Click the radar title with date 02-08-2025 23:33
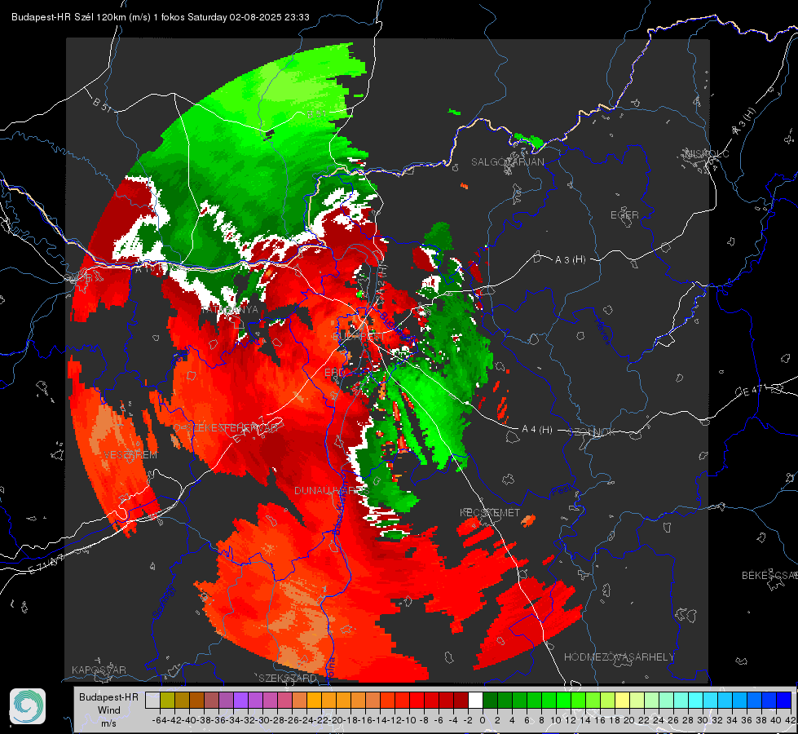This screenshot has width=798, height=734. click(x=161, y=17)
